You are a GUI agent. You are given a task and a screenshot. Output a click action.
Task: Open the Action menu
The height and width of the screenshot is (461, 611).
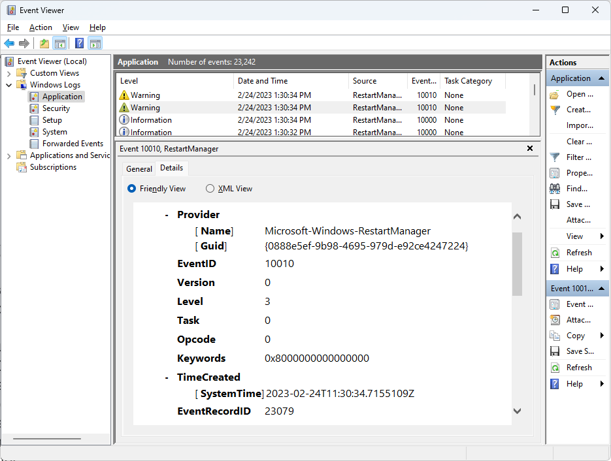41,27
